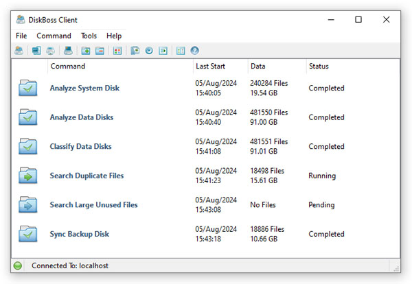Click the add command folder-plus icon
Image resolution: width=412 pixels, height=284 pixels.
click(x=86, y=50)
